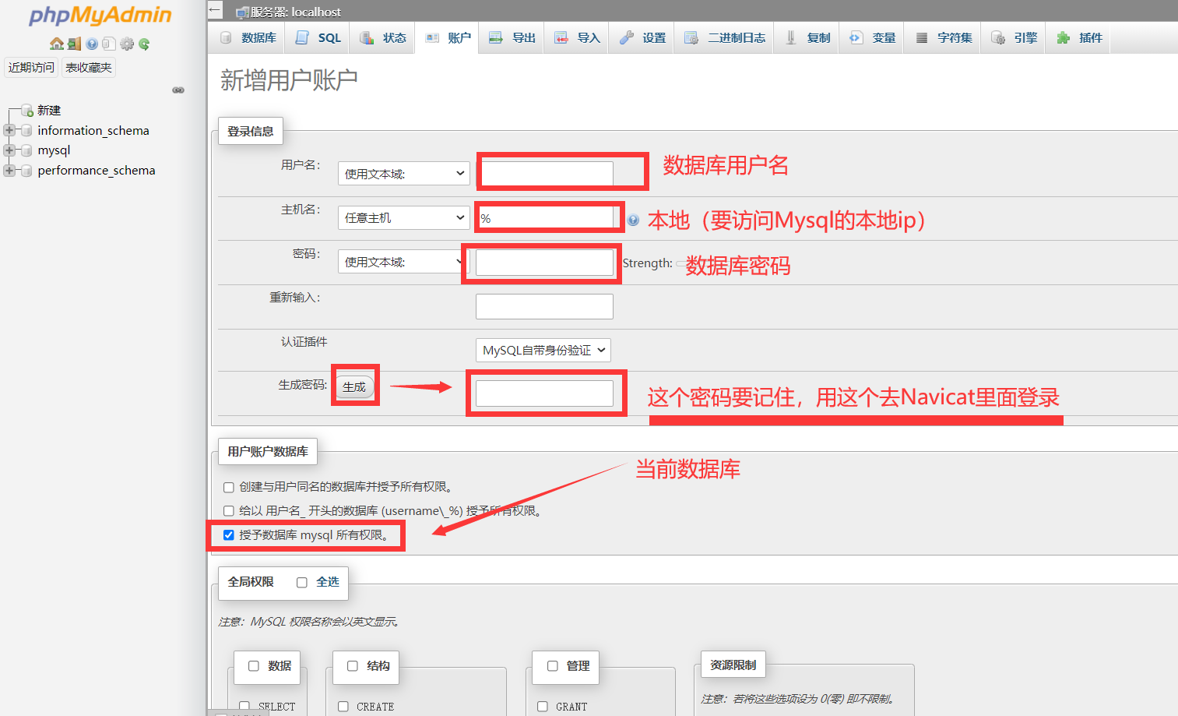Screen dimensions: 1178x716
Task: Expand the mysql tree node
Action: 9,150
